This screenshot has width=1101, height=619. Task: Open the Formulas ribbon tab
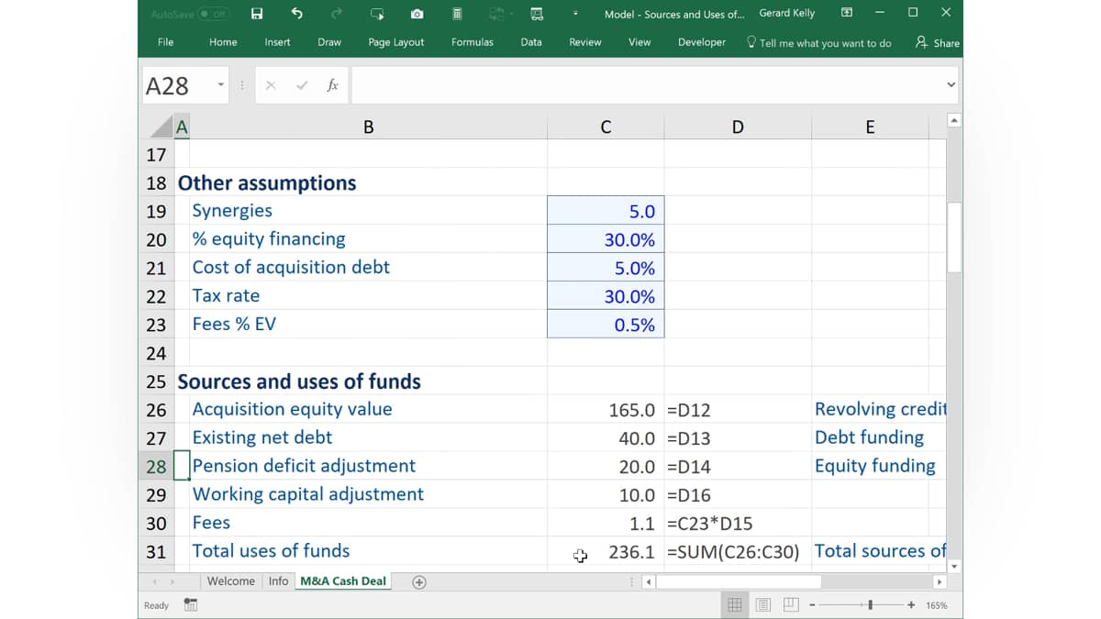pyautogui.click(x=473, y=42)
